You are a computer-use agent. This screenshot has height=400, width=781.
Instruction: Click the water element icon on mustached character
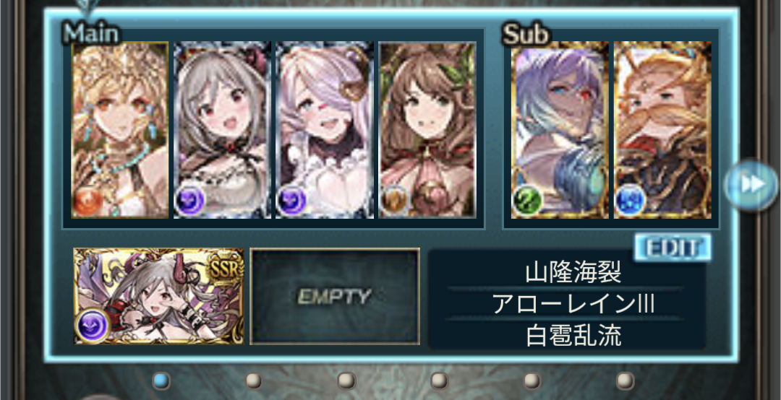tap(630, 201)
